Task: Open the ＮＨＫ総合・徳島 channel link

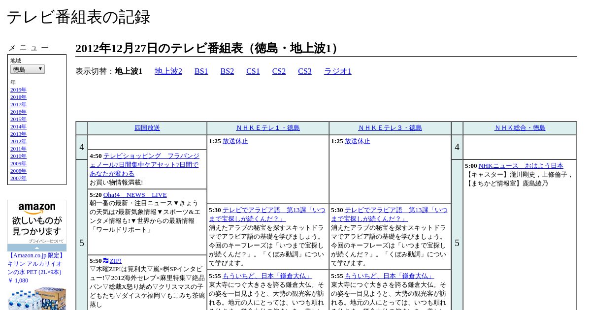Action: point(520,128)
